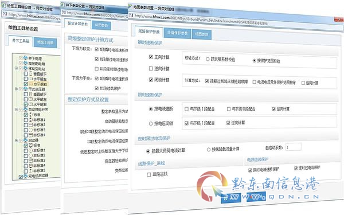Viewport: 344px width, 215px height.
Task: Open the 井下工具箱 tab
Action: (x=21, y=41)
